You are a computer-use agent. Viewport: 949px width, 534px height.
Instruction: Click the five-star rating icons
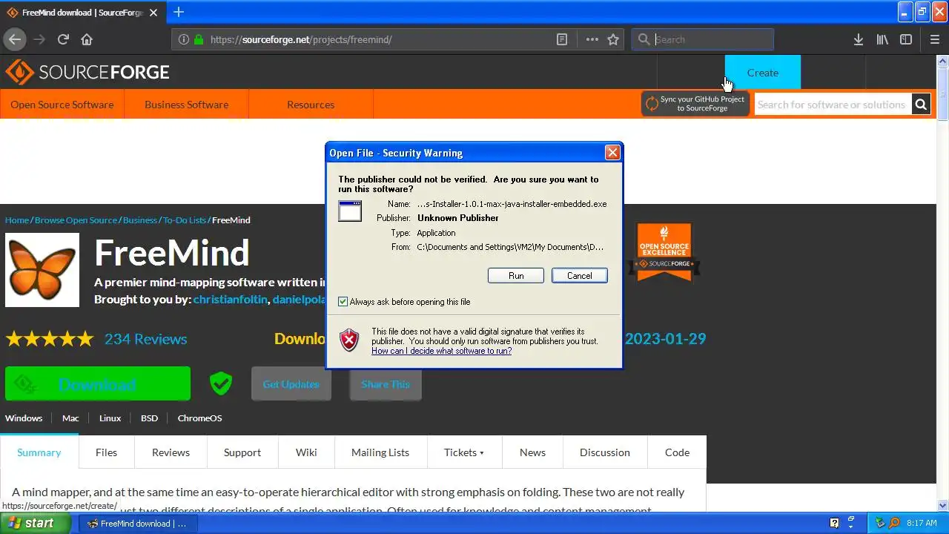coord(50,339)
